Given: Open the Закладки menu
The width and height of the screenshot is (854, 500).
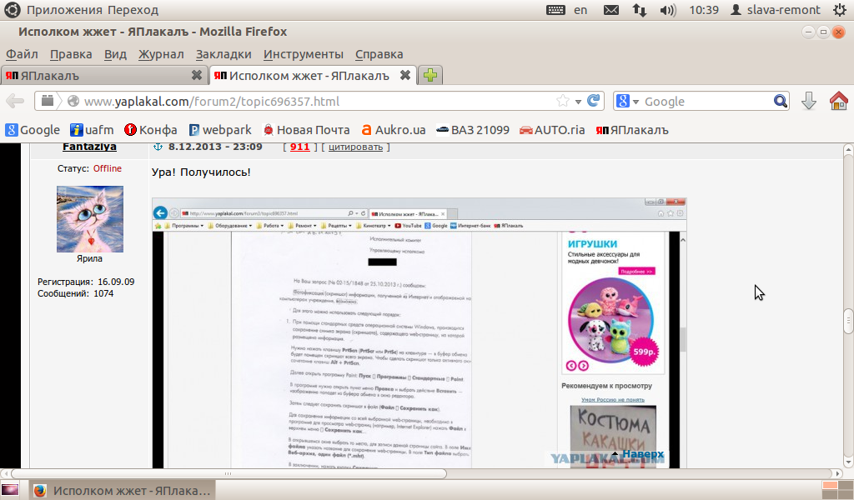Looking at the screenshot, I should 223,54.
